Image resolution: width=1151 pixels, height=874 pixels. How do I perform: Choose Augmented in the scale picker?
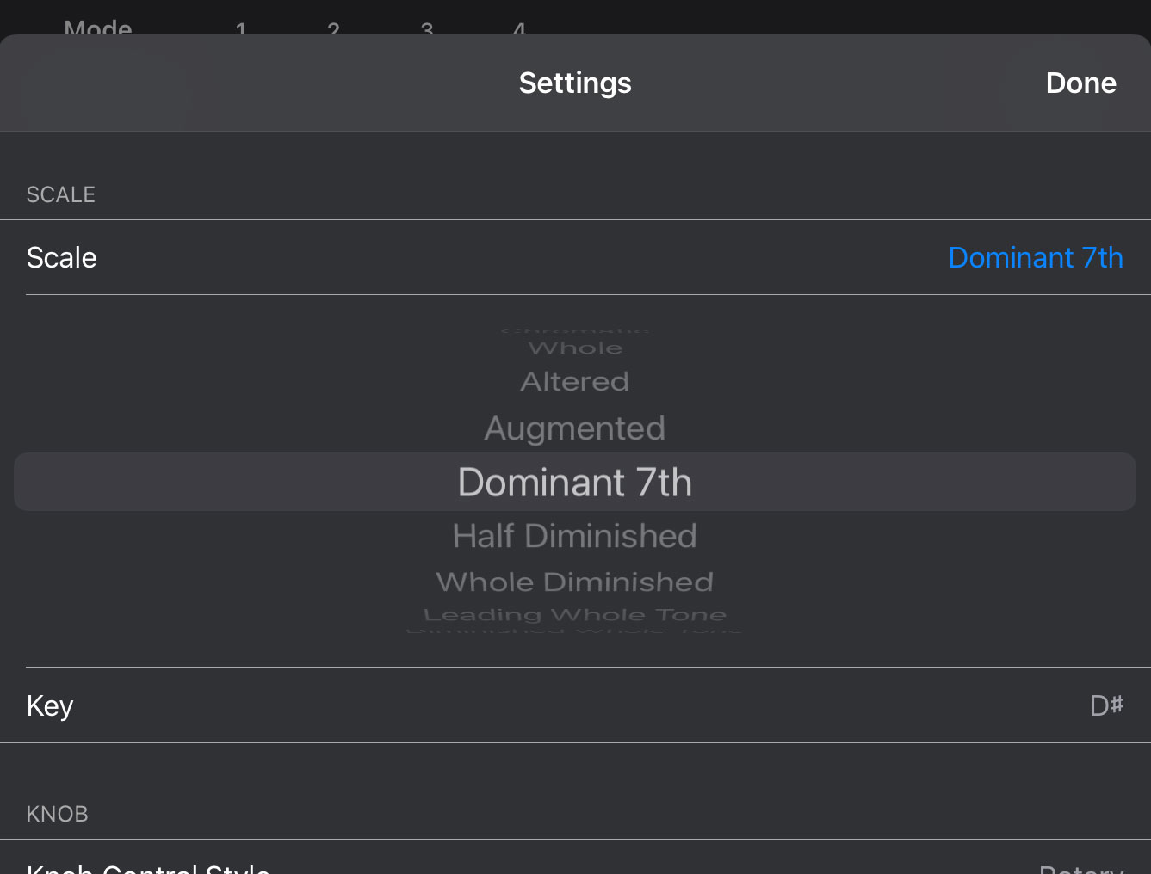(x=575, y=428)
